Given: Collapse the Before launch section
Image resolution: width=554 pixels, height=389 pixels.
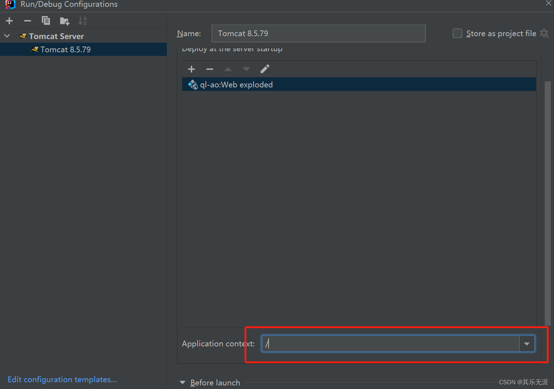Looking at the screenshot, I should coord(183,383).
